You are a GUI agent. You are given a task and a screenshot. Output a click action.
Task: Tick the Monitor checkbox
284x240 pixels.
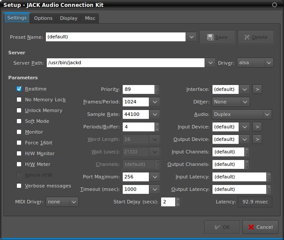pos(19,132)
